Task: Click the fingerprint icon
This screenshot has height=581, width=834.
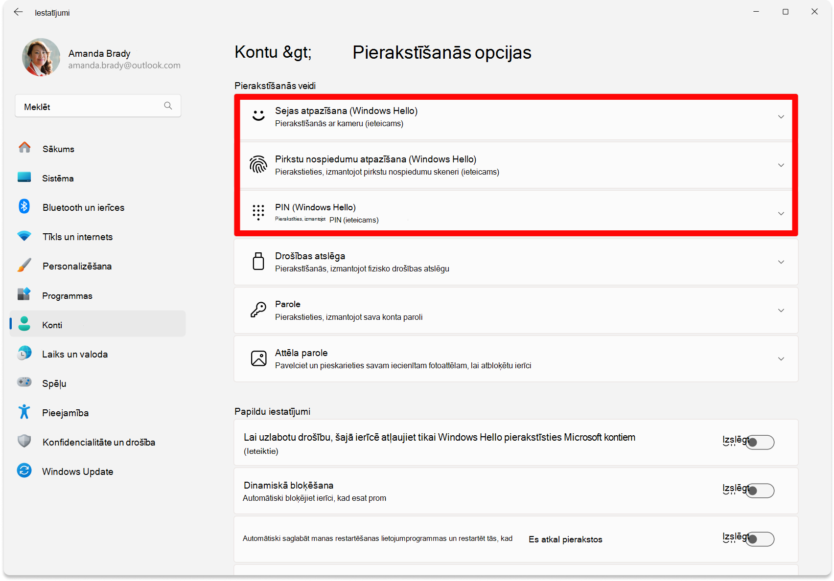Action: click(x=258, y=164)
